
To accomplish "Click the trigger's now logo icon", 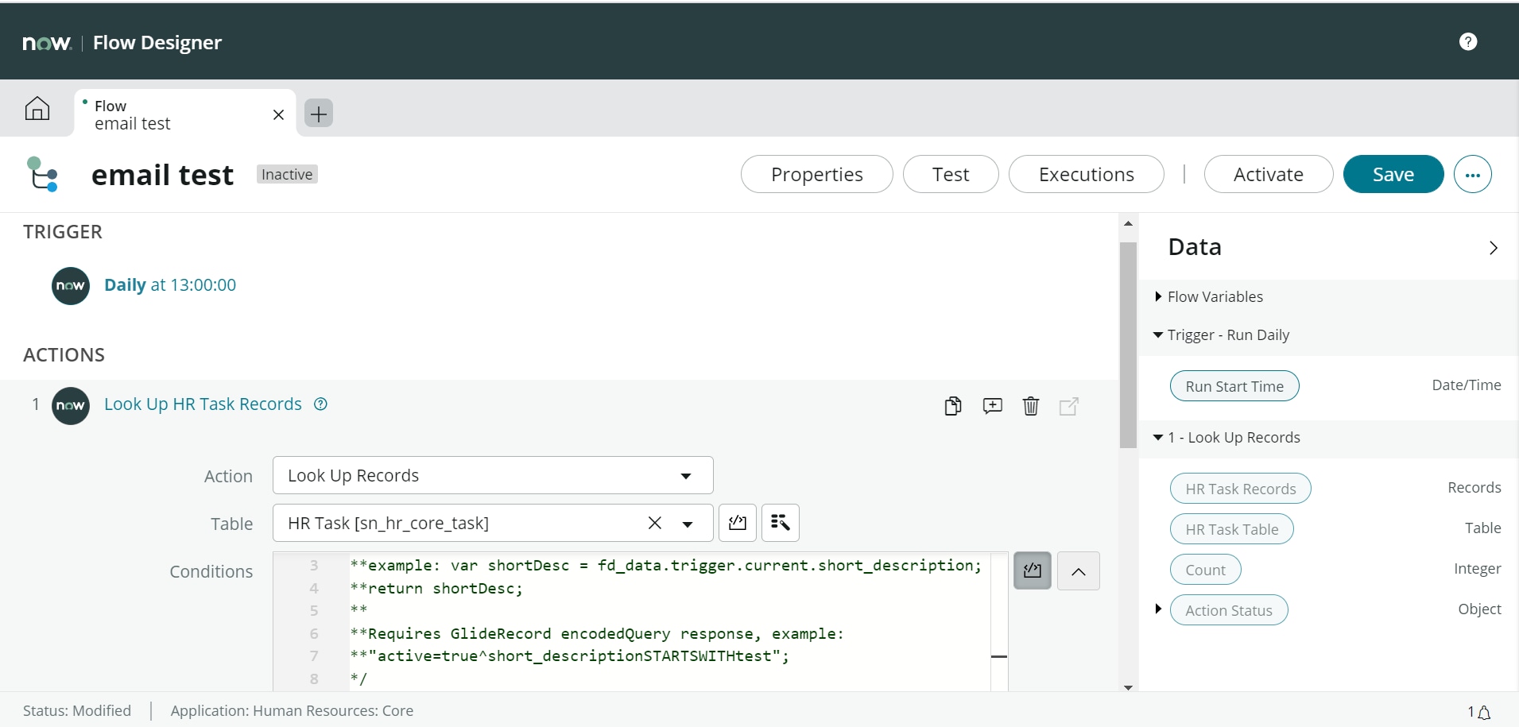I will 71,286.
